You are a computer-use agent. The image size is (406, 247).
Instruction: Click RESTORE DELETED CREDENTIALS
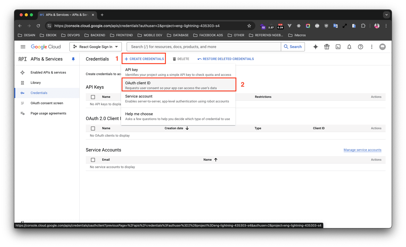(226, 59)
